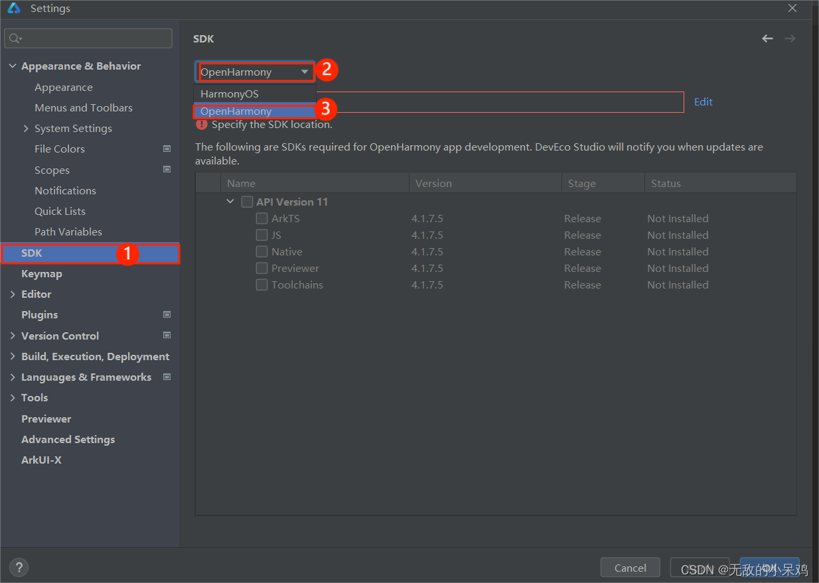Viewport: 819px width, 583px height.
Task: Click the search magnifier icon in settings
Action: click(15, 38)
